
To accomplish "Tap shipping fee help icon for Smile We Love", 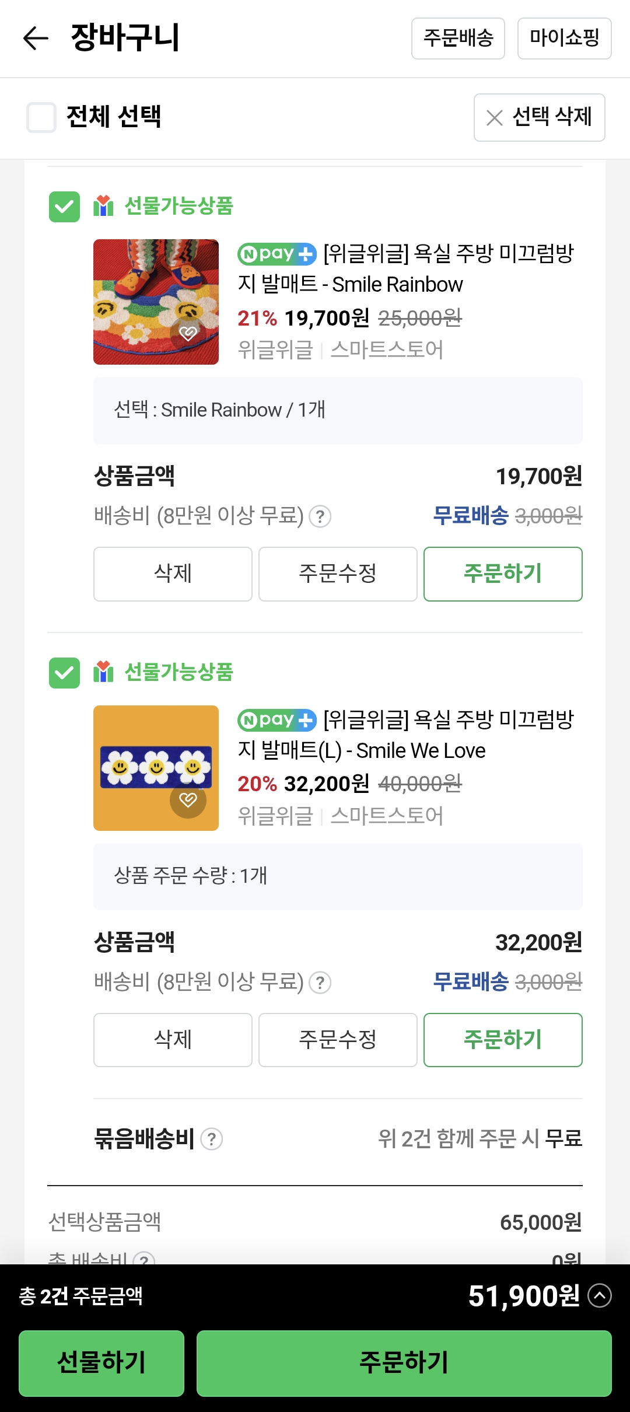I will click(320, 983).
